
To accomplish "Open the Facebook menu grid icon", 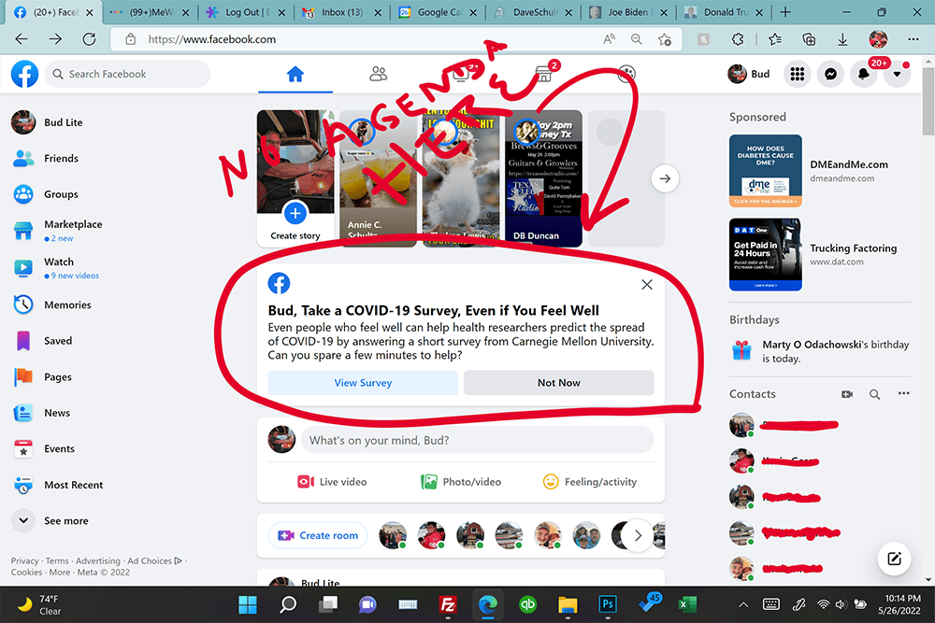I will tap(797, 74).
